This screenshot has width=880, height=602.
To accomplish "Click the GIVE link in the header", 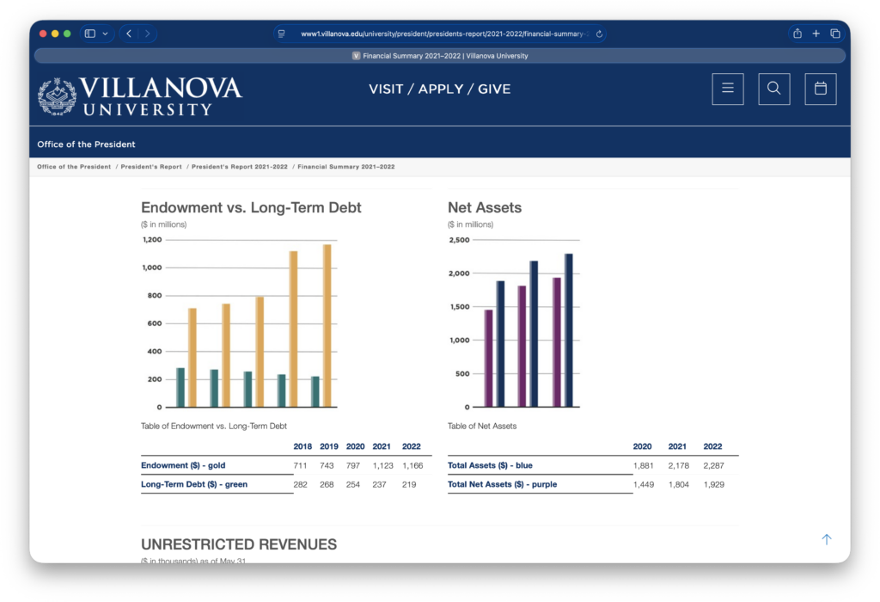I will tap(494, 89).
